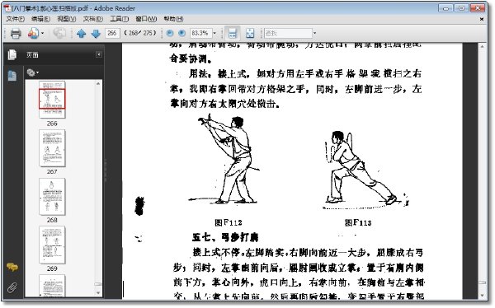Toggle the scrolling page mode icon
Viewport: 495px width, 308px height.
click(233, 33)
